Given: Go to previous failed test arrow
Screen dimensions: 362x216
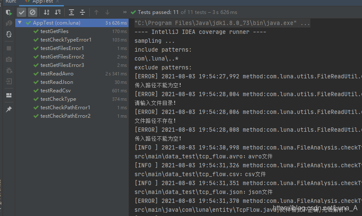Looking at the screenshot, I should [96, 12].
